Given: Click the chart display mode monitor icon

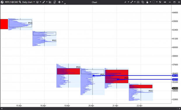Looking at the screenshot, I should click(x=37, y=2).
